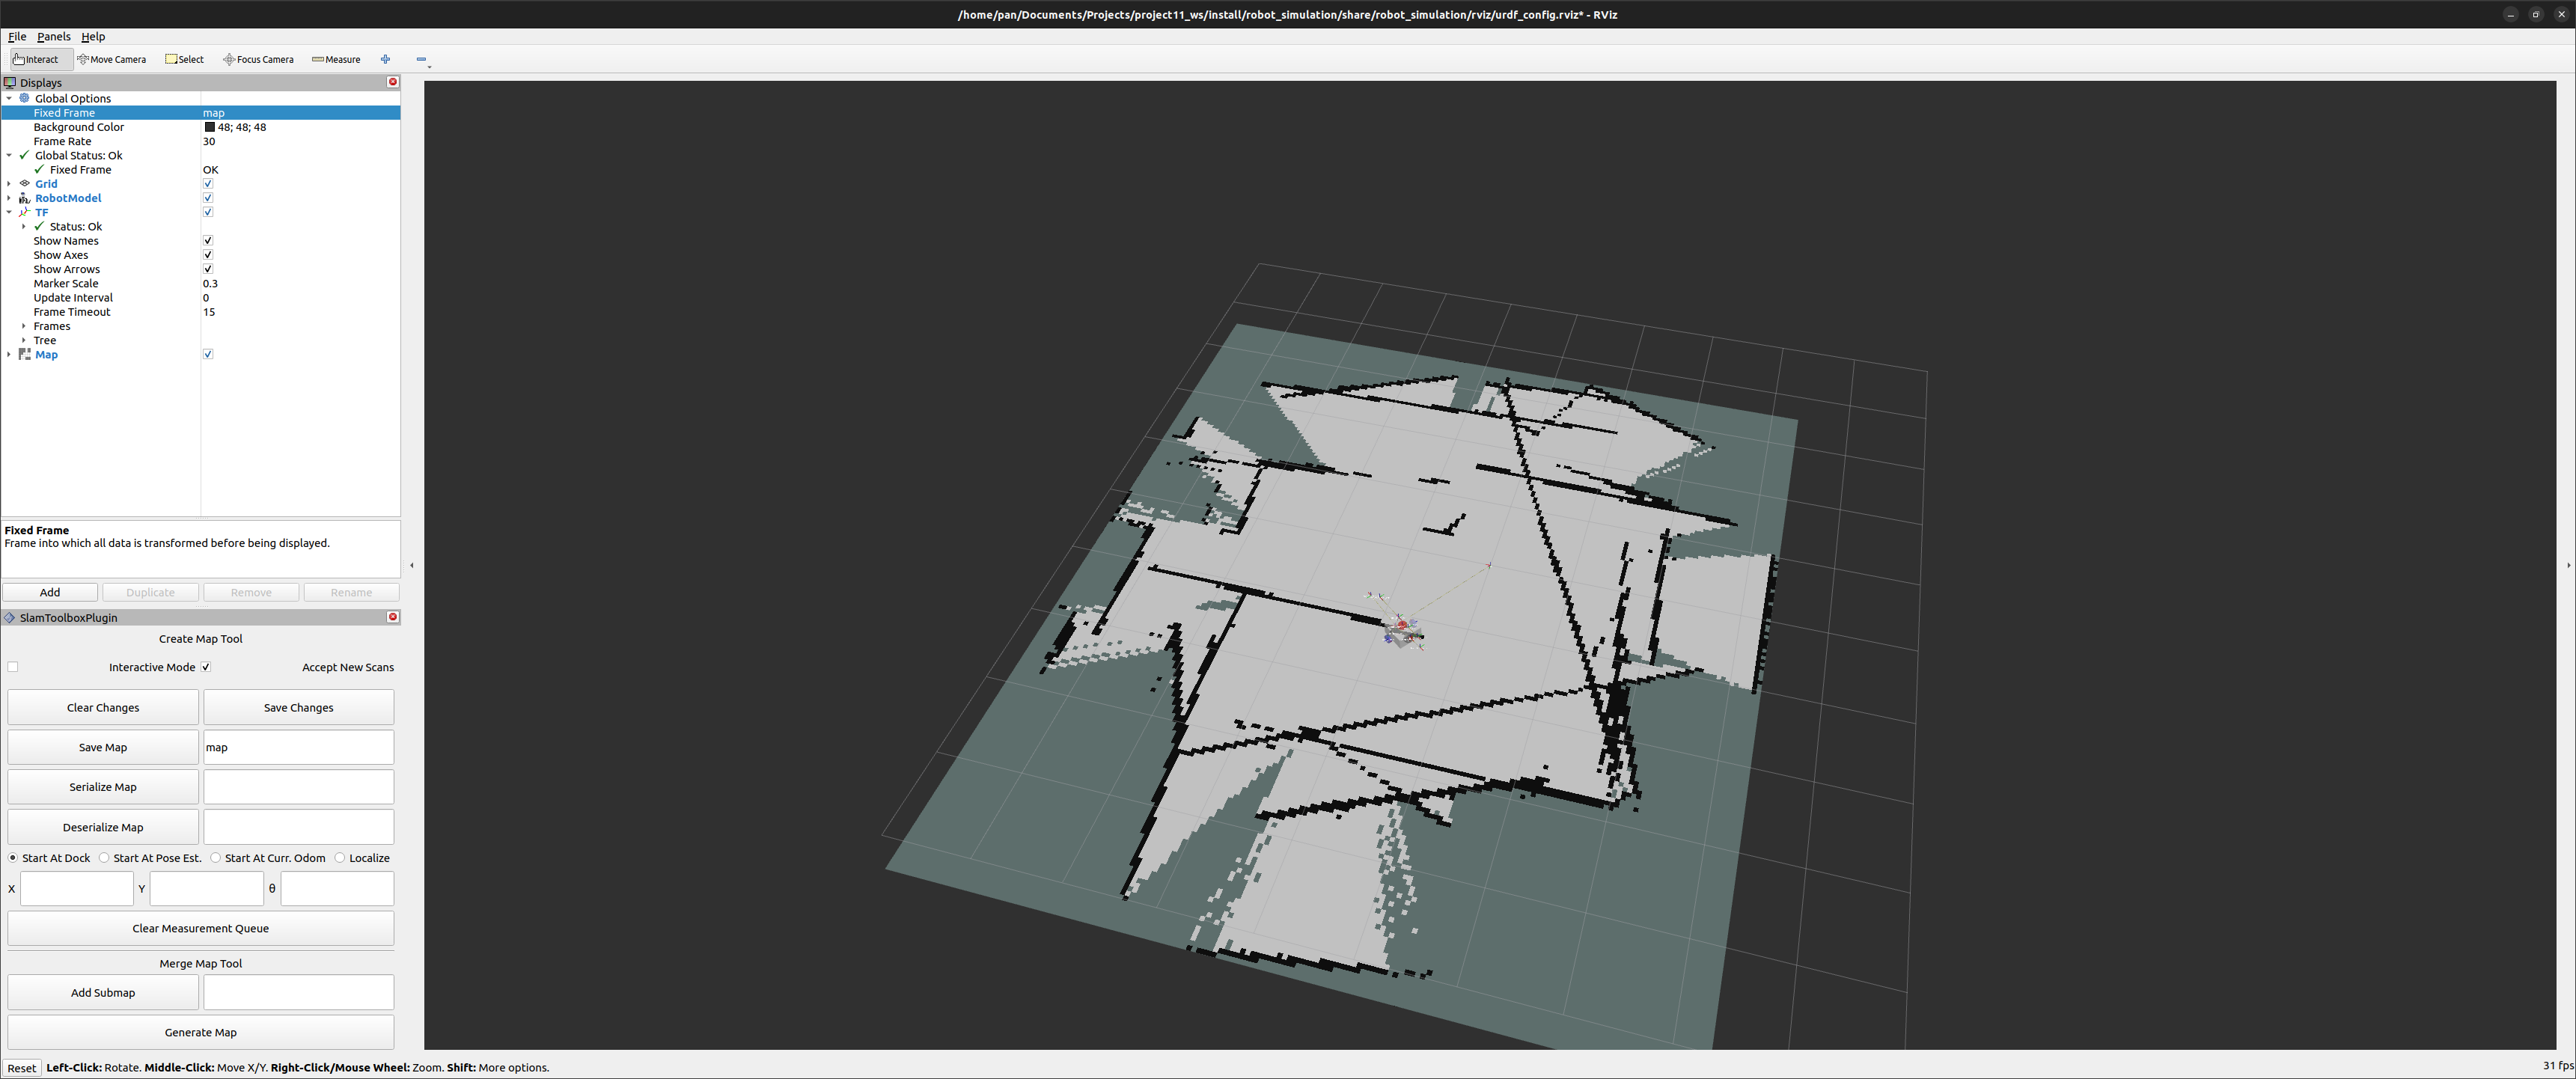The image size is (2576, 1079).
Task: Uncheck Show Axes in TF
Action: tap(208, 255)
